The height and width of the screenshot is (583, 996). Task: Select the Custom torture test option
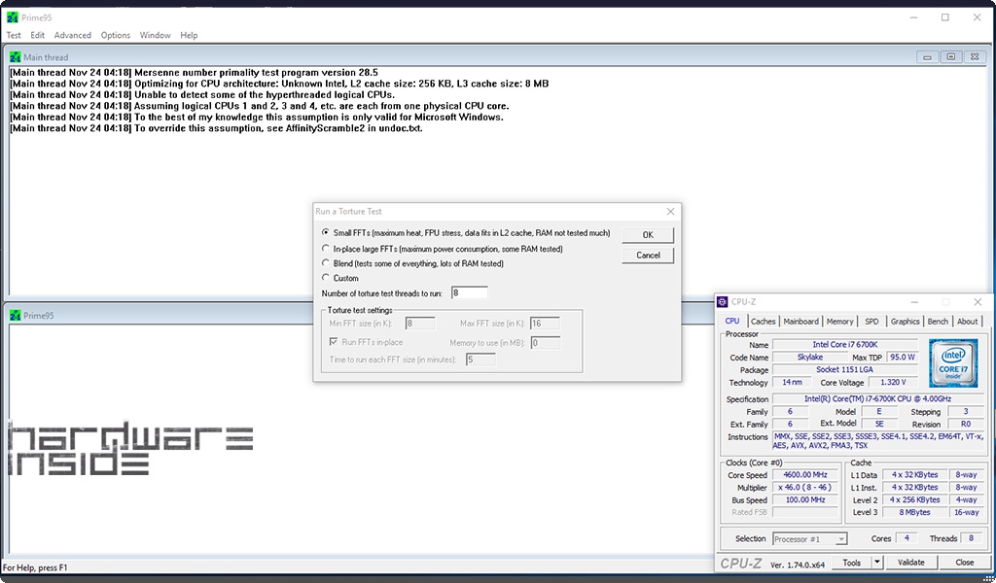tap(325, 278)
